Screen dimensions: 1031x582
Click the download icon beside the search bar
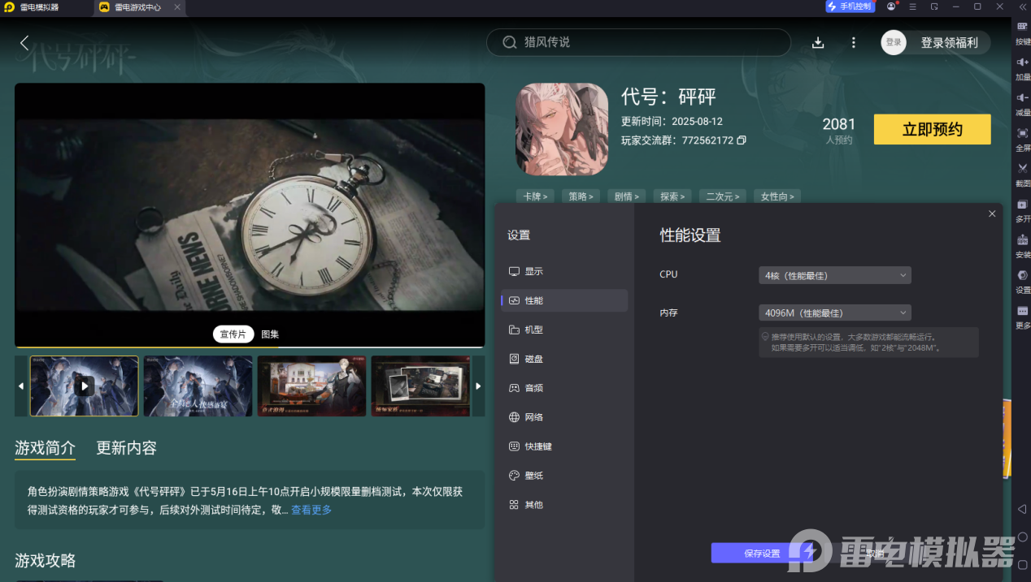818,42
